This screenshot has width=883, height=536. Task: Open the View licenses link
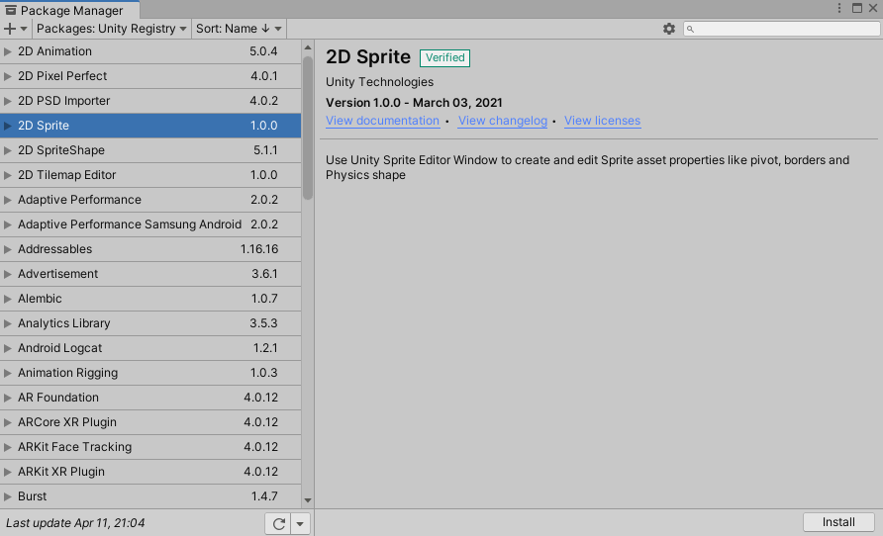point(602,121)
